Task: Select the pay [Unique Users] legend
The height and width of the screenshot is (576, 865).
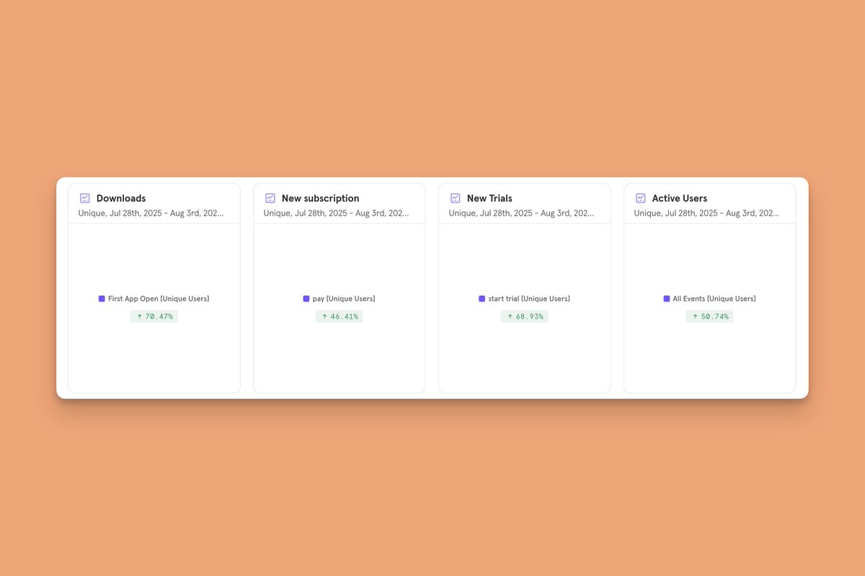Action: (x=340, y=298)
